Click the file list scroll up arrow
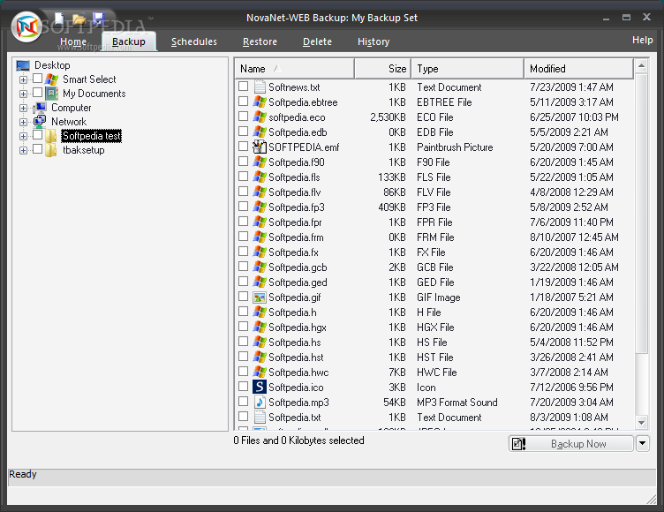The height and width of the screenshot is (512, 664). tap(641, 65)
